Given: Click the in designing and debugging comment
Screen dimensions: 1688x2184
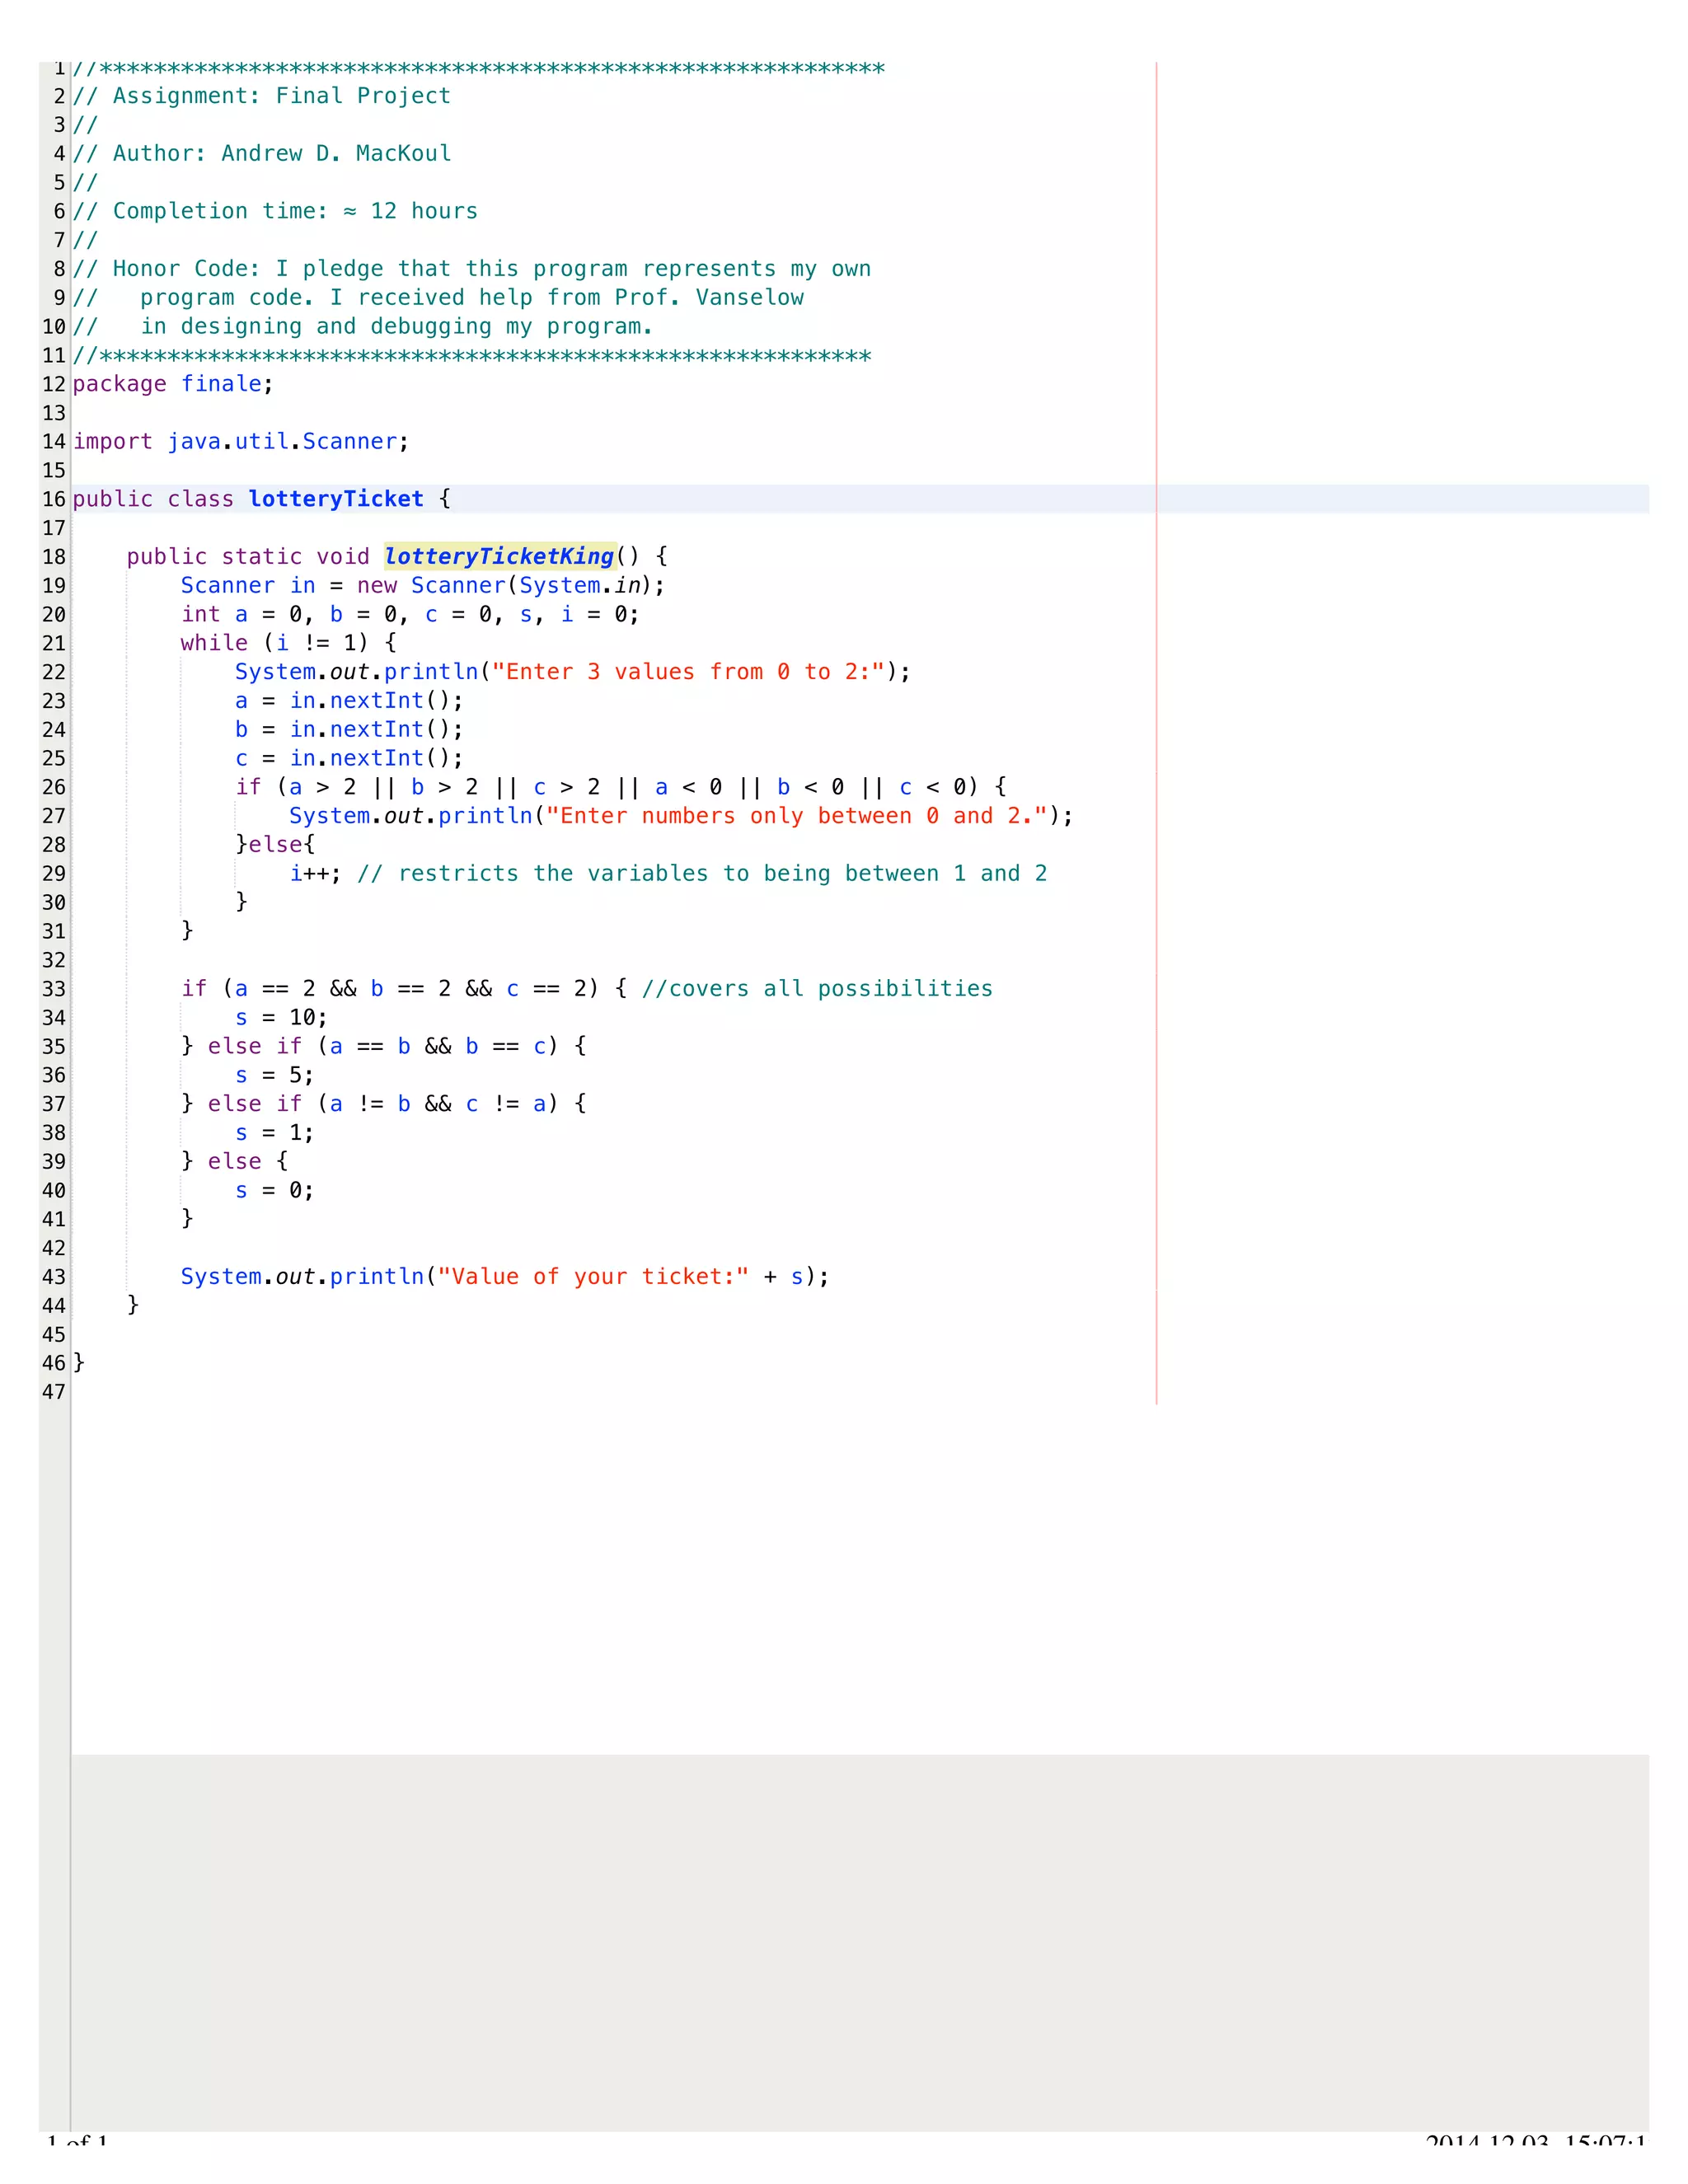Looking at the screenshot, I should click(362, 326).
